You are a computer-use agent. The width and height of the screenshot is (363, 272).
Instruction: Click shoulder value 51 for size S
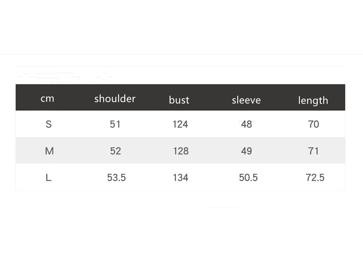tap(115, 124)
